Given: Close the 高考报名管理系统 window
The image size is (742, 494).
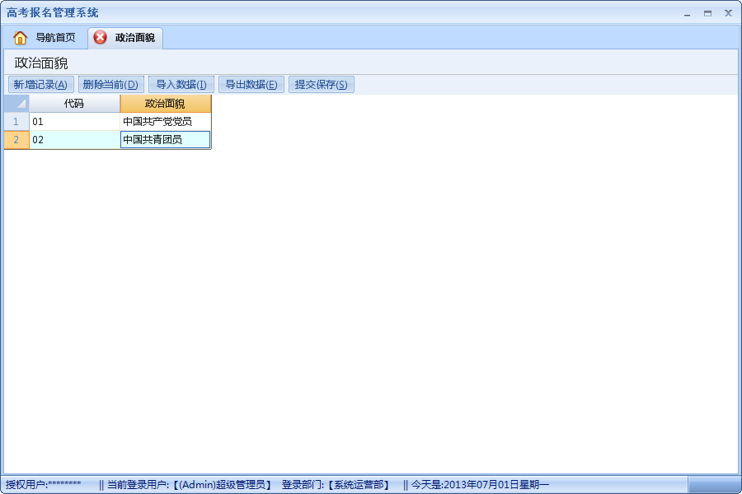Looking at the screenshot, I should tap(728, 14).
